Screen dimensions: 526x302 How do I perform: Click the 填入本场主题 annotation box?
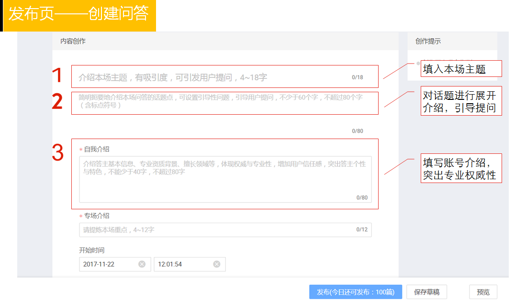click(461, 69)
